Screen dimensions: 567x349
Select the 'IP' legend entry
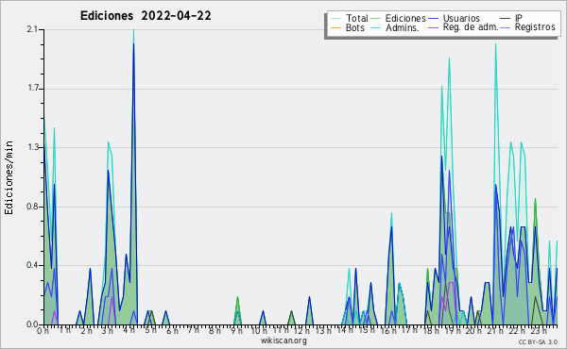pos(519,18)
